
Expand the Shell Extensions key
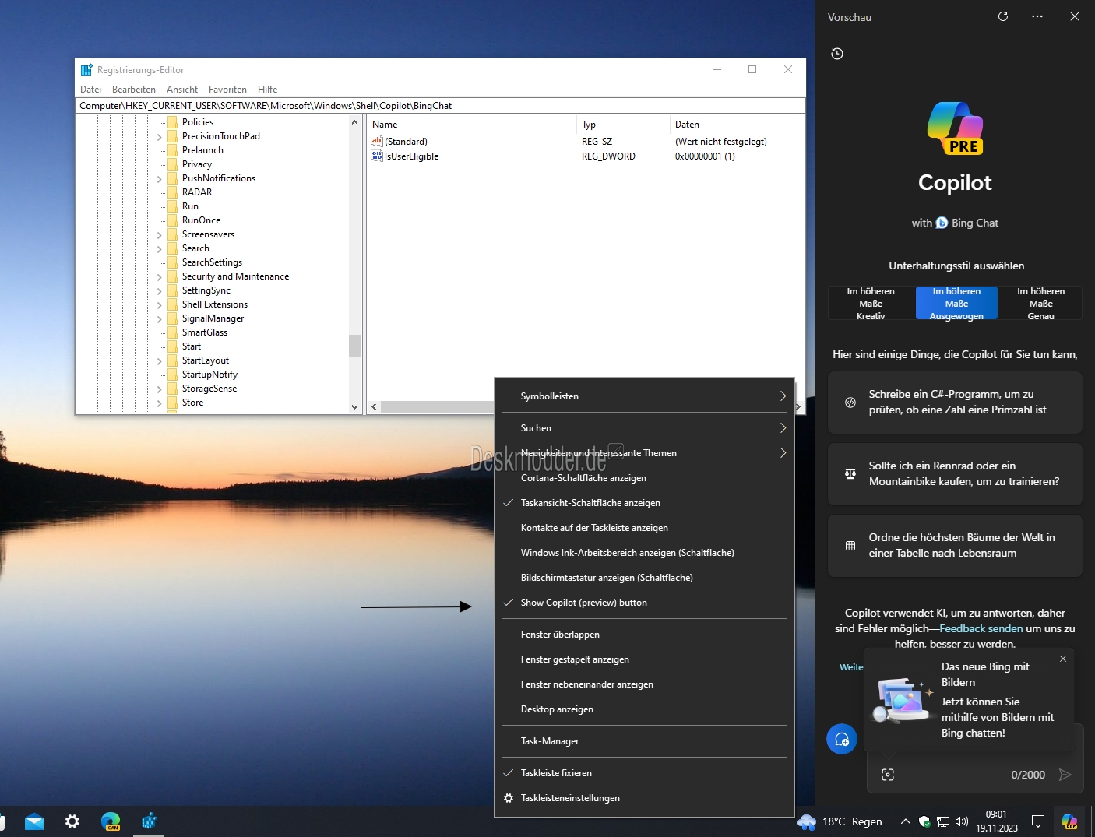[160, 304]
